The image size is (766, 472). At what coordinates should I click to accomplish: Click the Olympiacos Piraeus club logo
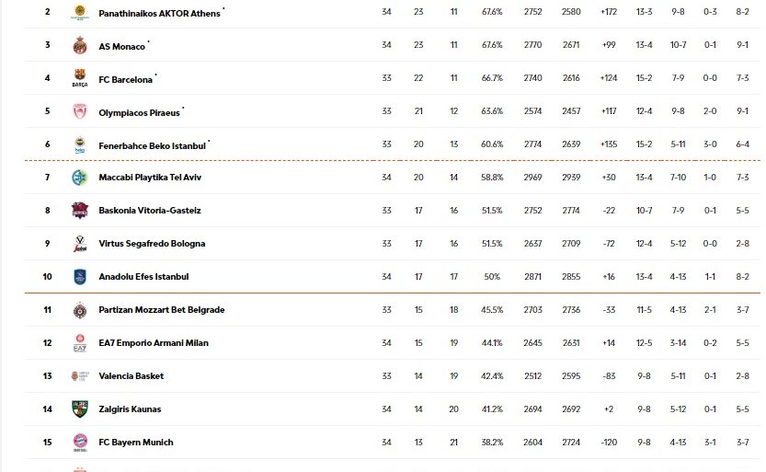tap(79, 112)
